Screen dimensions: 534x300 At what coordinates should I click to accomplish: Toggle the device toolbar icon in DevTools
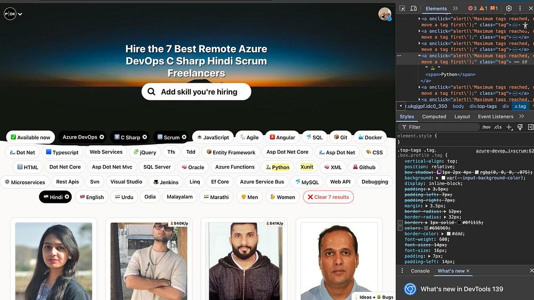(413, 8)
